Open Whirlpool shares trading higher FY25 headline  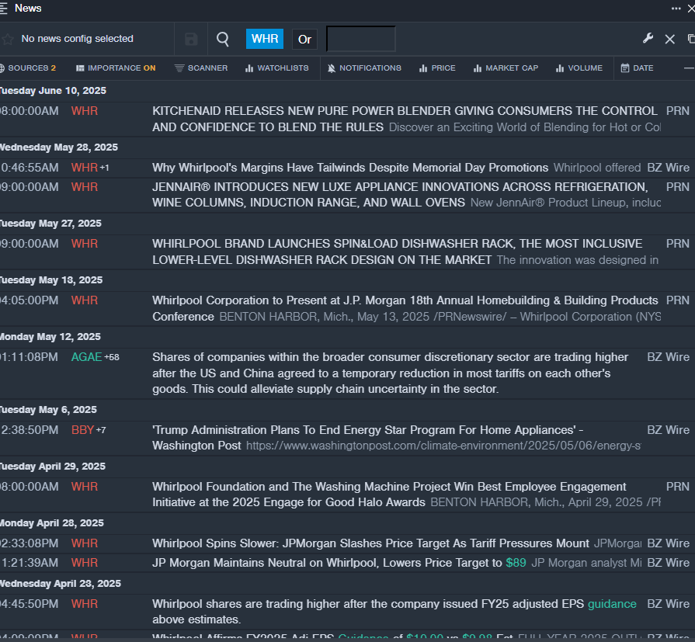[x=394, y=612]
